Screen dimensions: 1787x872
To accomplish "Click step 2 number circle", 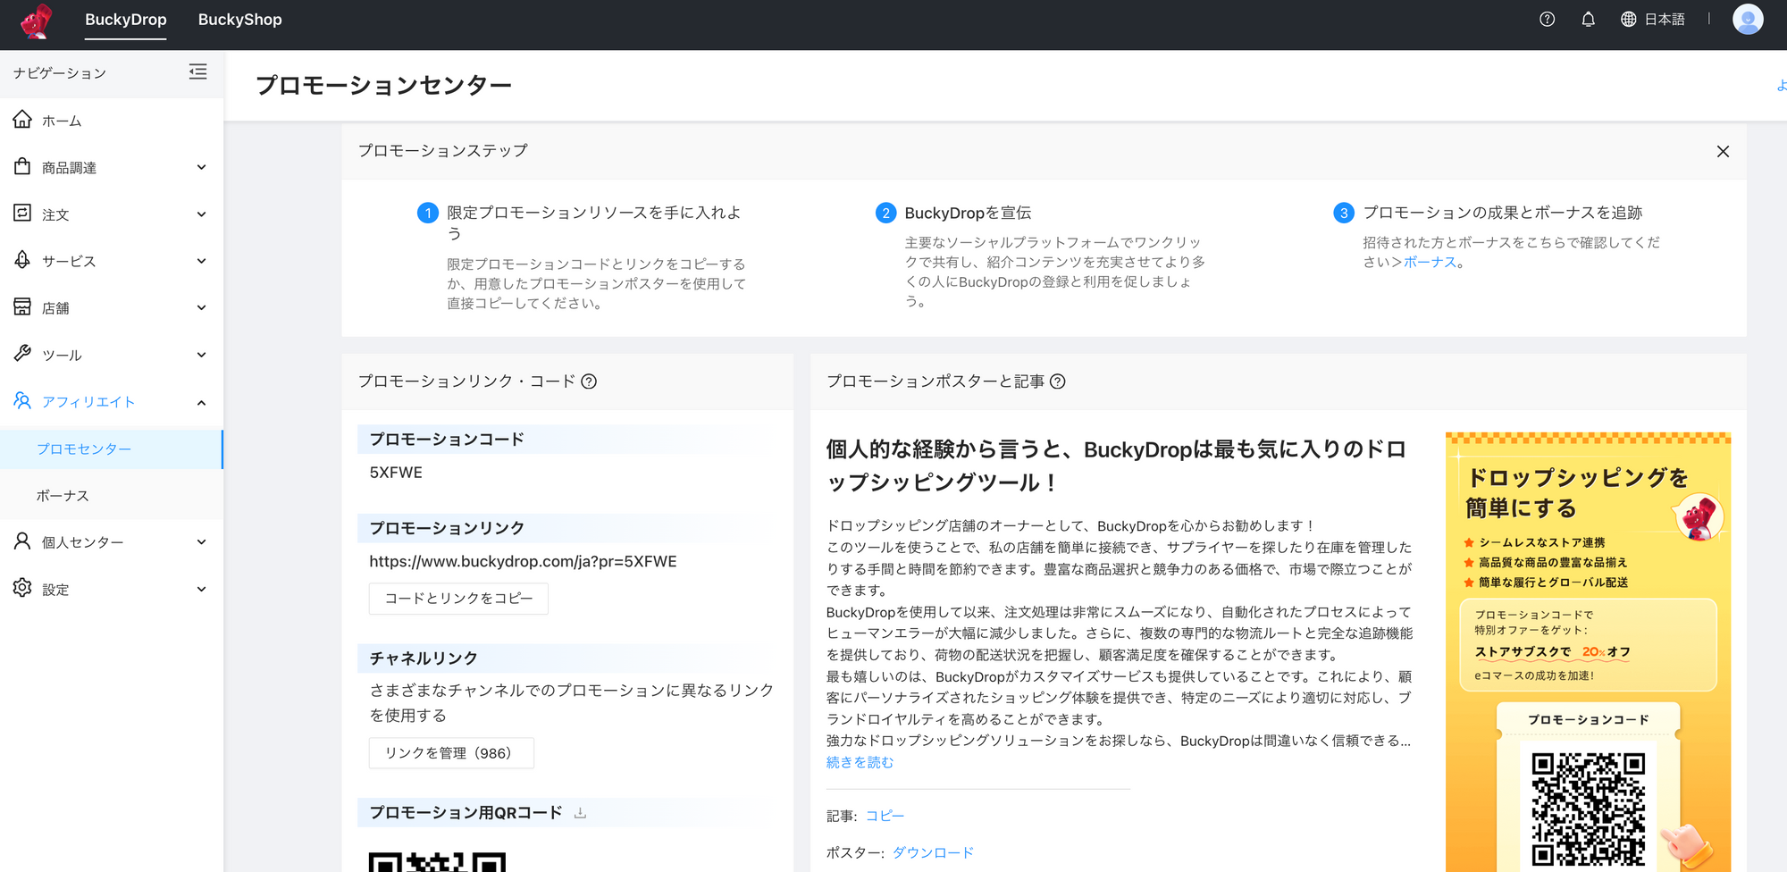I will (885, 213).
